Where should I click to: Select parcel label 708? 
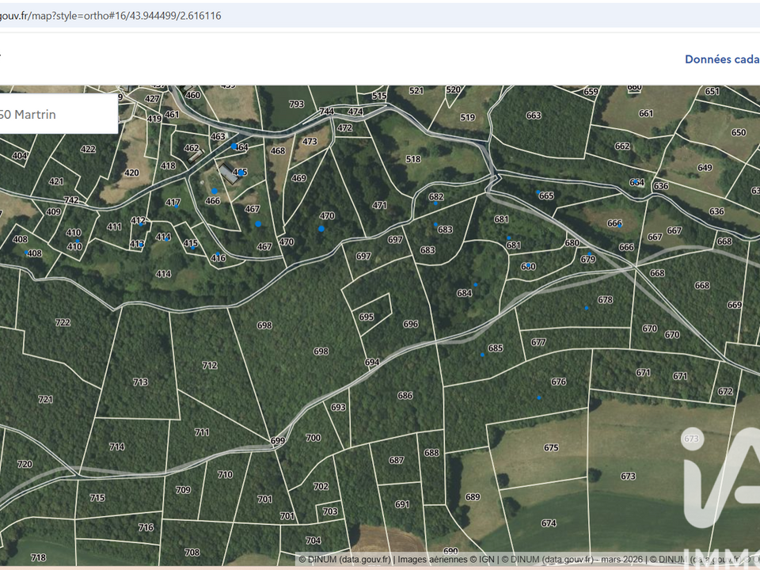pyautogui.click(x=192, y=552)
